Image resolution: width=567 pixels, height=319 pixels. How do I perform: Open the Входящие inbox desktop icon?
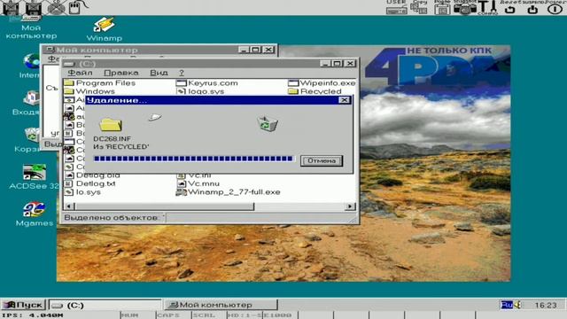(27, 104)
